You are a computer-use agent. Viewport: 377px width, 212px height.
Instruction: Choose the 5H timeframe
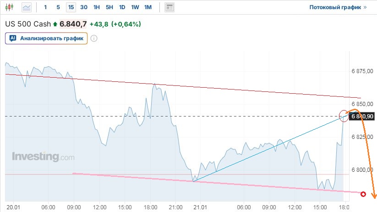pos(109,7)
